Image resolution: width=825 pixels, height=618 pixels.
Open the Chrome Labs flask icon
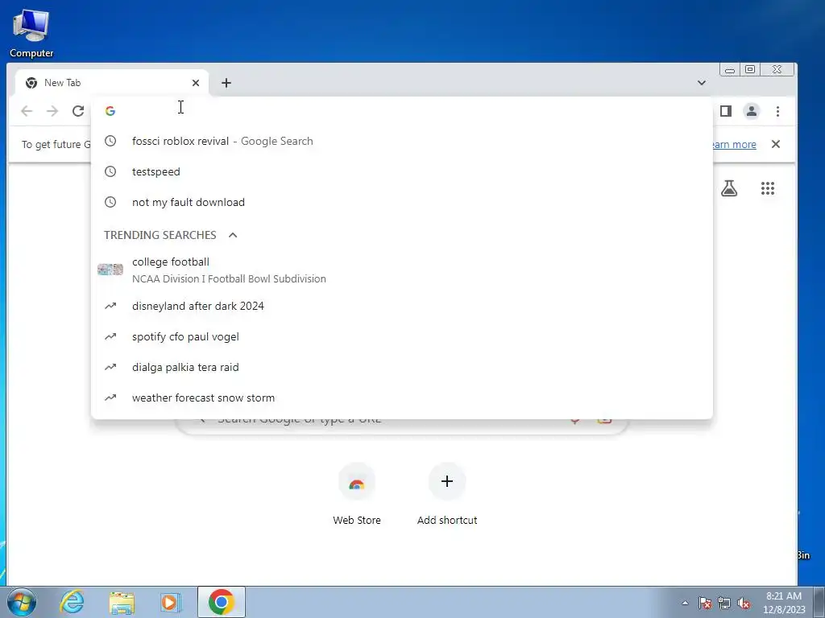(x=728, y=188)
